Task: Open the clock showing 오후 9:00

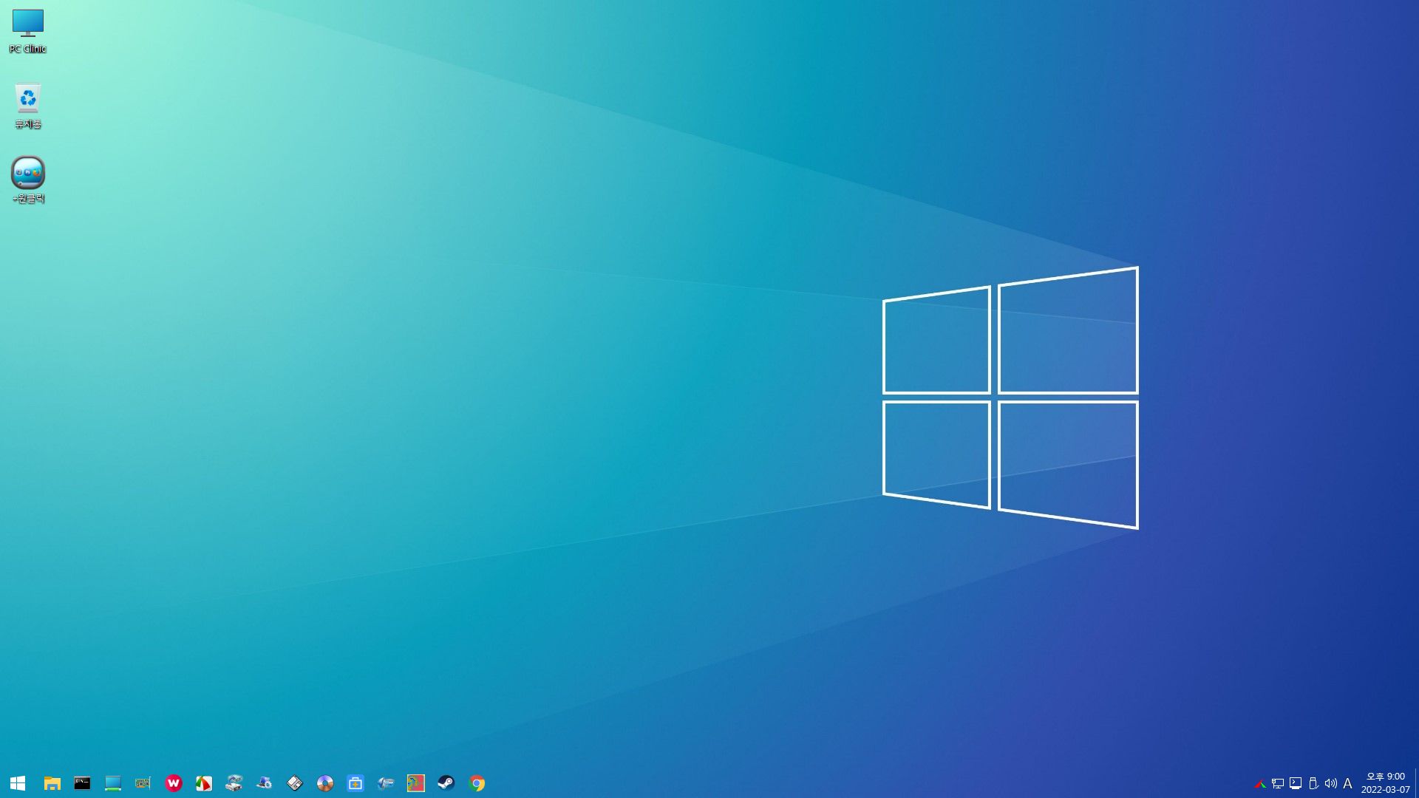Action: [x=1385, y=783]
